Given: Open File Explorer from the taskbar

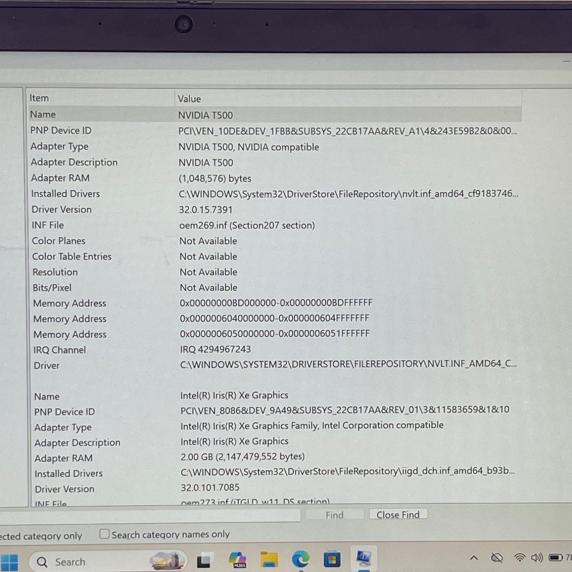Looking at the screenshot, I should point(269,560).
